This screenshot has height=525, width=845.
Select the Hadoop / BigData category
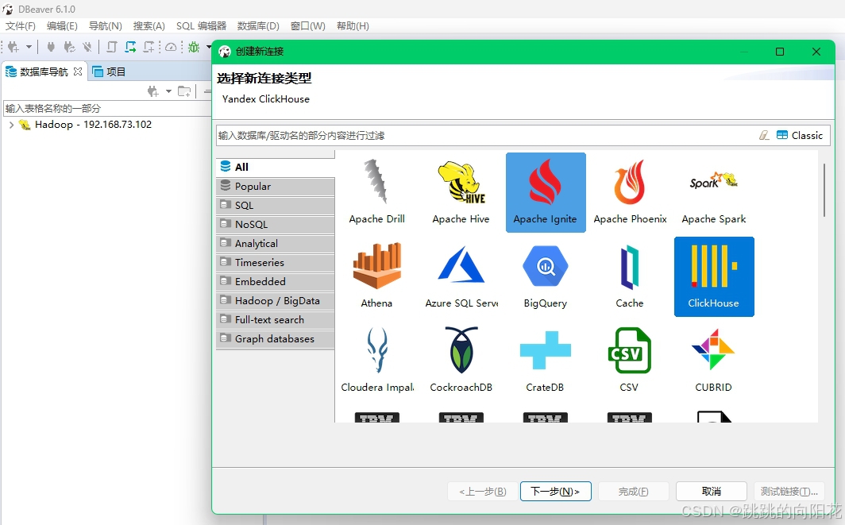click(276, 301)
